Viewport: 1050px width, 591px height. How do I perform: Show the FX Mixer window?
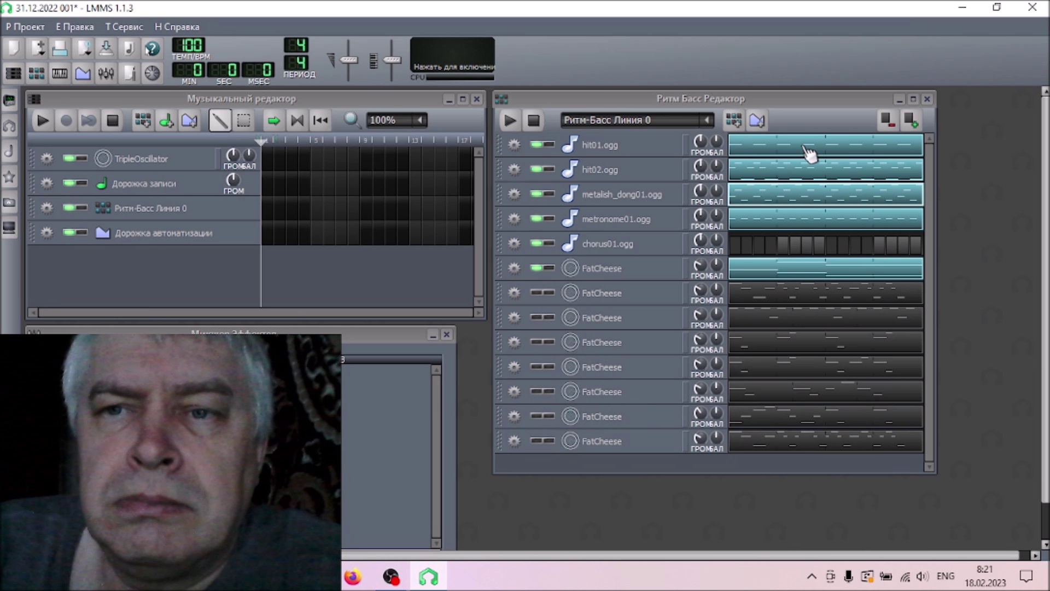click(x=106, y=73)
